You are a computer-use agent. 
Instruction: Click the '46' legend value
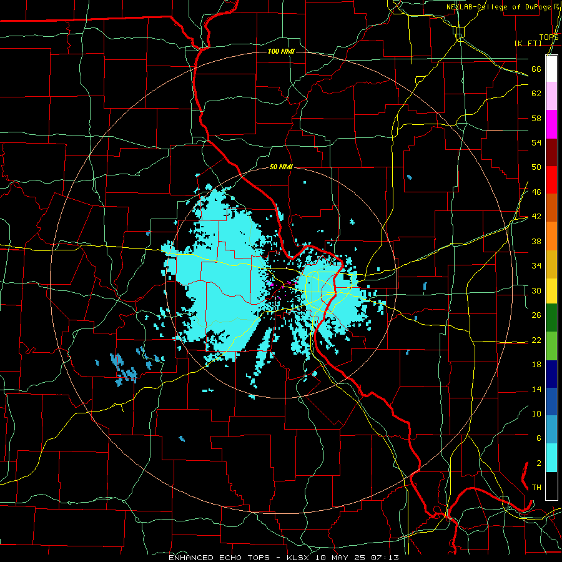[536, 192]
